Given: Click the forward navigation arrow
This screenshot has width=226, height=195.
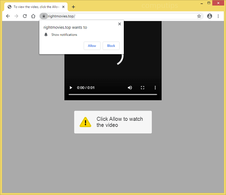Looking at the screenshot, I should pyautogui.click(x=16, y=16).
